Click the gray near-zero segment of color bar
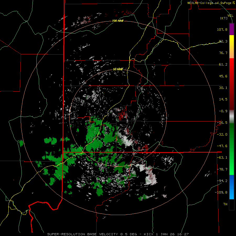 click(232, 117)
